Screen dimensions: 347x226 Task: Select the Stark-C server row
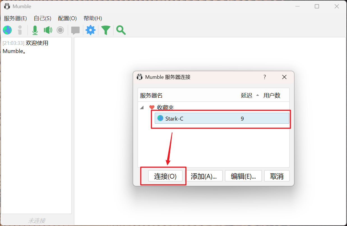[222, 118]
